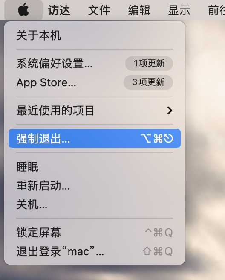
Task: Click the Apple logo in the menu bar
Action: click(x=23, y=10)
